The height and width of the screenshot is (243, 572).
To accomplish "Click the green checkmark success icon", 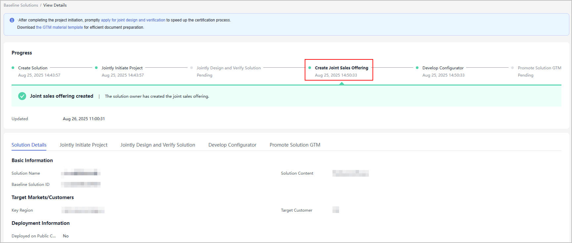I will (22, 96).
